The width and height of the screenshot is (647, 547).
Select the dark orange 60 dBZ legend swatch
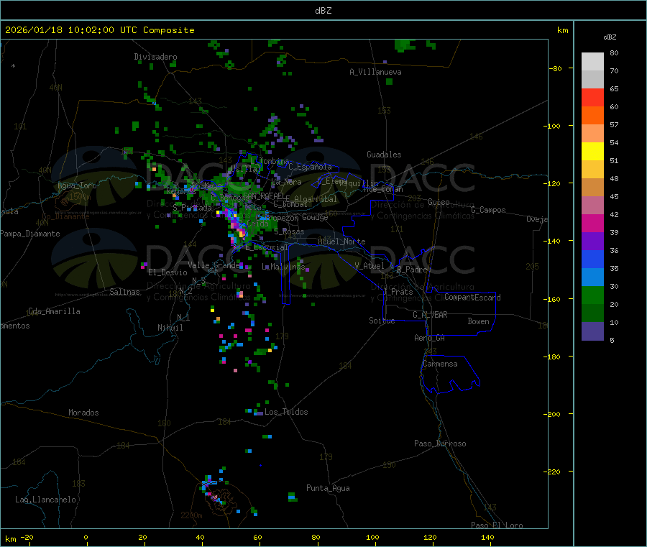592,116
